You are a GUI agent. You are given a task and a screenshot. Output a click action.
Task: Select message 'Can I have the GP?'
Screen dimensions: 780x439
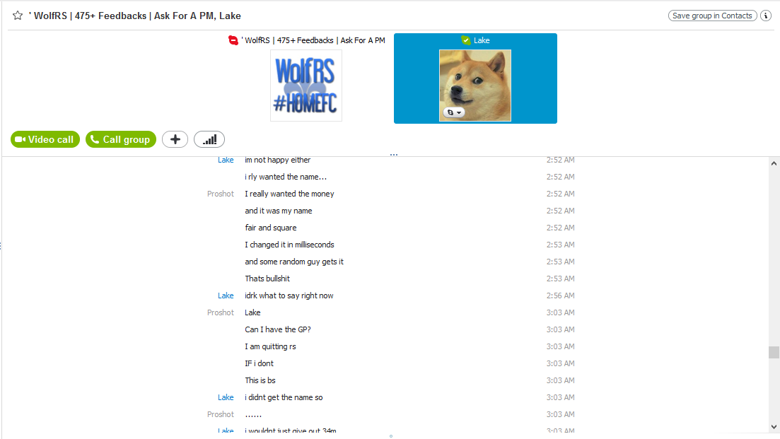click(x=278, y=329)
